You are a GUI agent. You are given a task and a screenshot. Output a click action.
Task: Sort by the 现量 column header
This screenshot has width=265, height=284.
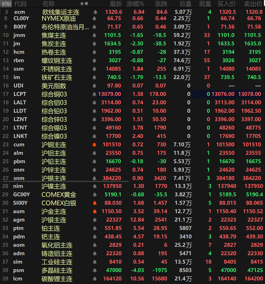(x=205, y=4)
